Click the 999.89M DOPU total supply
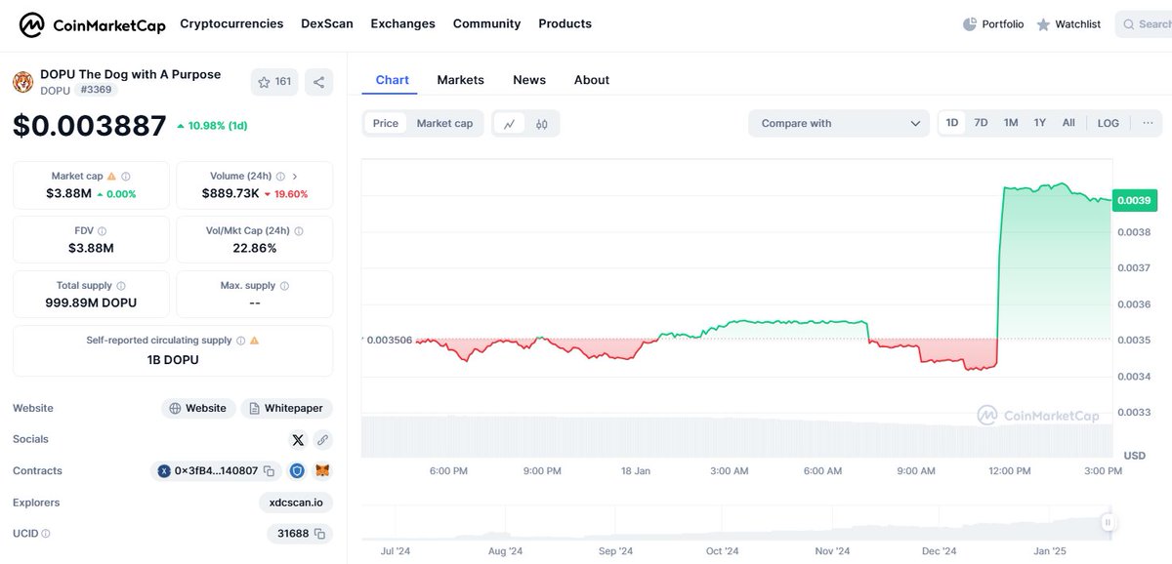1172x564 pixels. 91,303
